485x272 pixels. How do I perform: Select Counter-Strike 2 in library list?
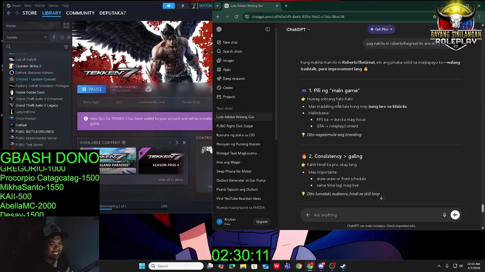(28, 66)
